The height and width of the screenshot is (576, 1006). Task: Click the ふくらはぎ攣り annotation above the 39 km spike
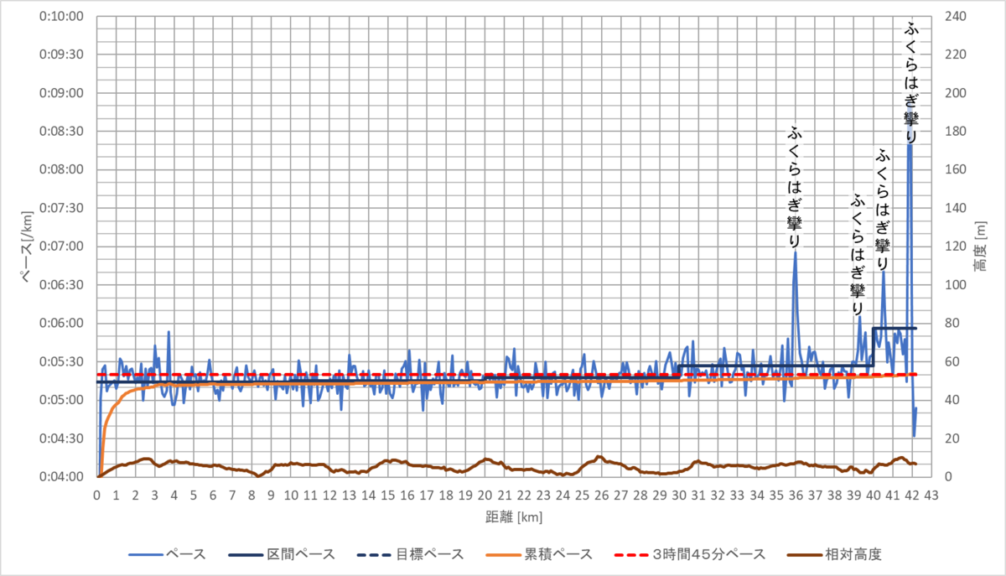click(x=858, y=255)
